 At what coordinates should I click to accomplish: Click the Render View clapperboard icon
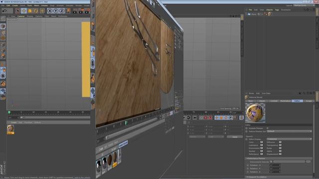75,10
